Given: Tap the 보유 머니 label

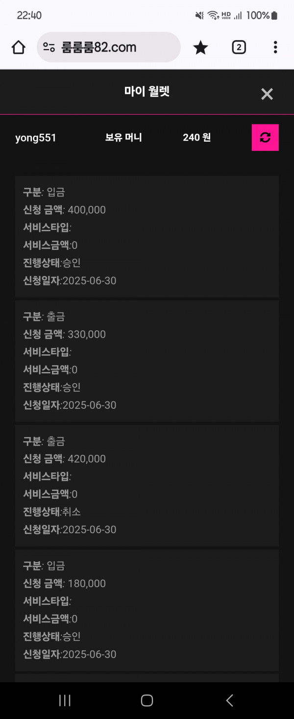Looking at the screenshot, I should click(x=123, y=138).
